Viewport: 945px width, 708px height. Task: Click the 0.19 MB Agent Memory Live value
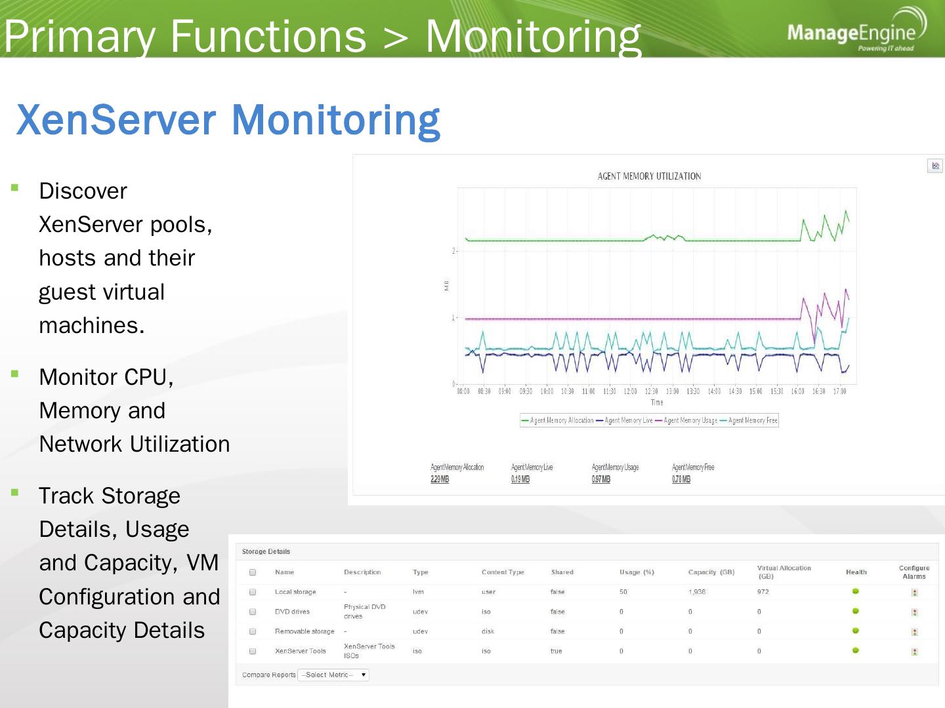point(520,479)
